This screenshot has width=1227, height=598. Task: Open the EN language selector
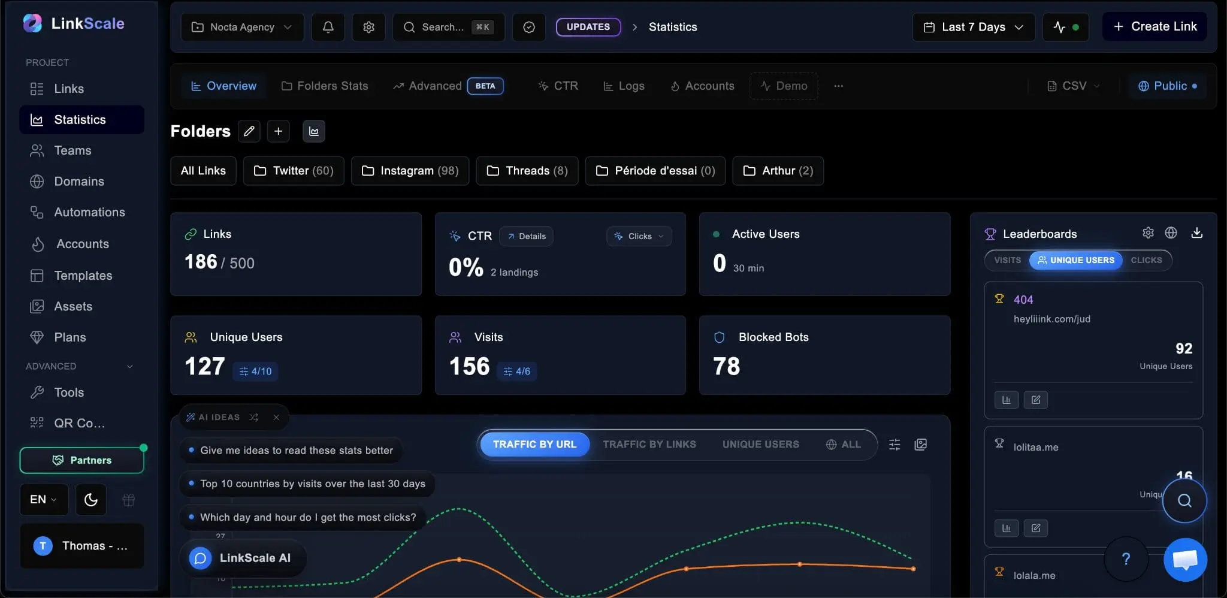coord(44,500)
